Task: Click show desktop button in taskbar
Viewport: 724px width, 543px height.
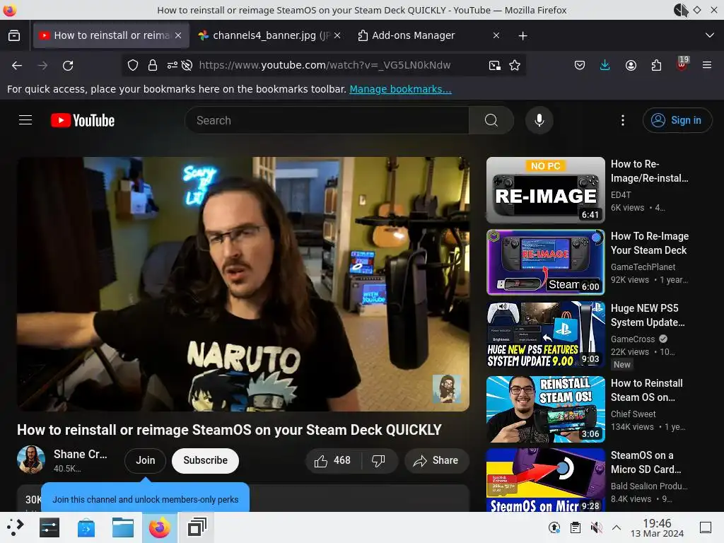Action: click(x=706, y=527)
